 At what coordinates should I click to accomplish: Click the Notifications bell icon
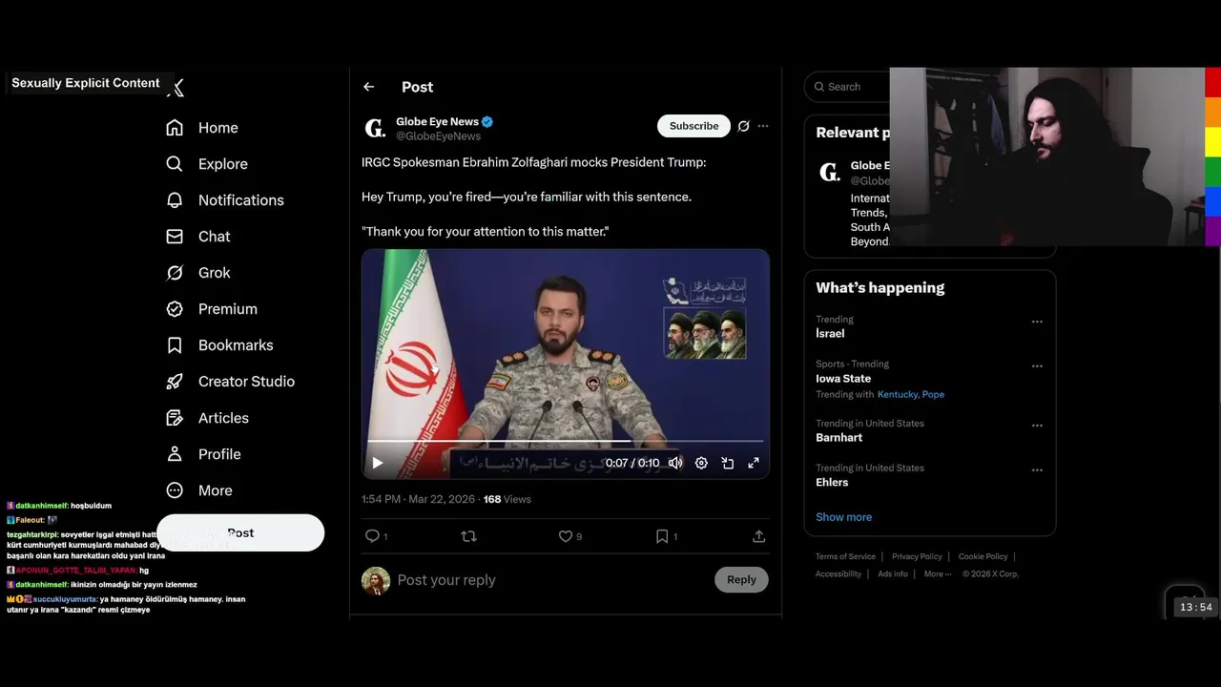click(175, 200)
